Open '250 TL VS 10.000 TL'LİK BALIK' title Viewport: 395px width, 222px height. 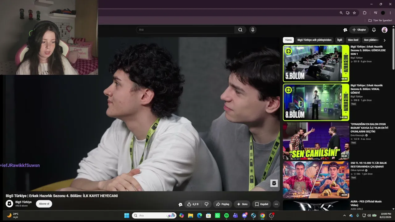point(368,165)
